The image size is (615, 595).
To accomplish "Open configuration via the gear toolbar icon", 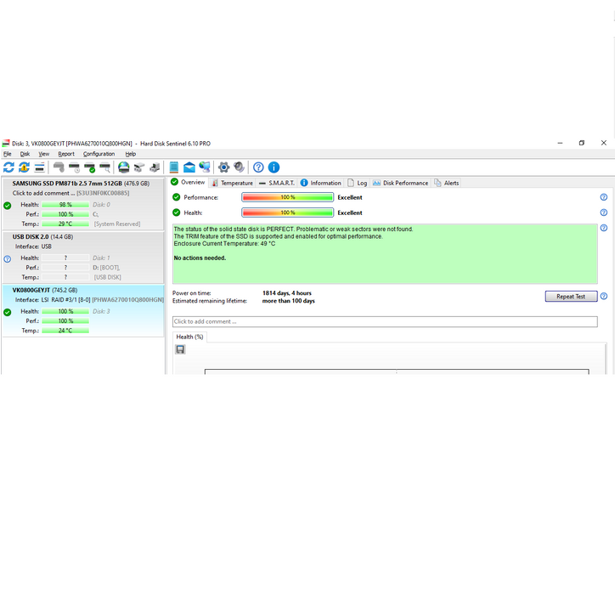I will coord(224,167).
